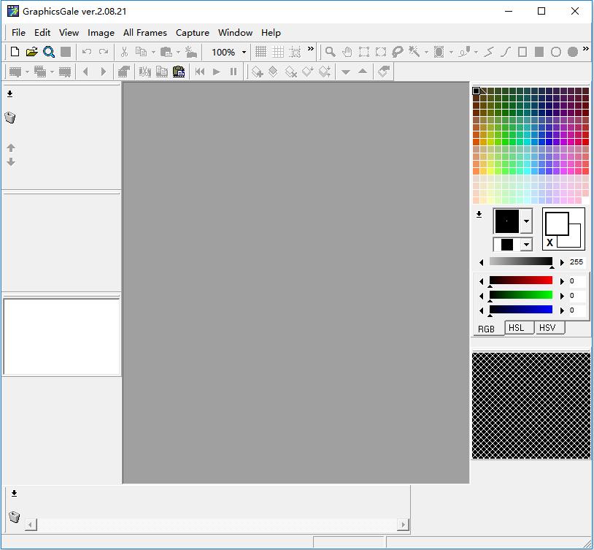Open an existing file with folder icon
The height and width of the screenshot is (550, 594).
click(x=32, y=52)
